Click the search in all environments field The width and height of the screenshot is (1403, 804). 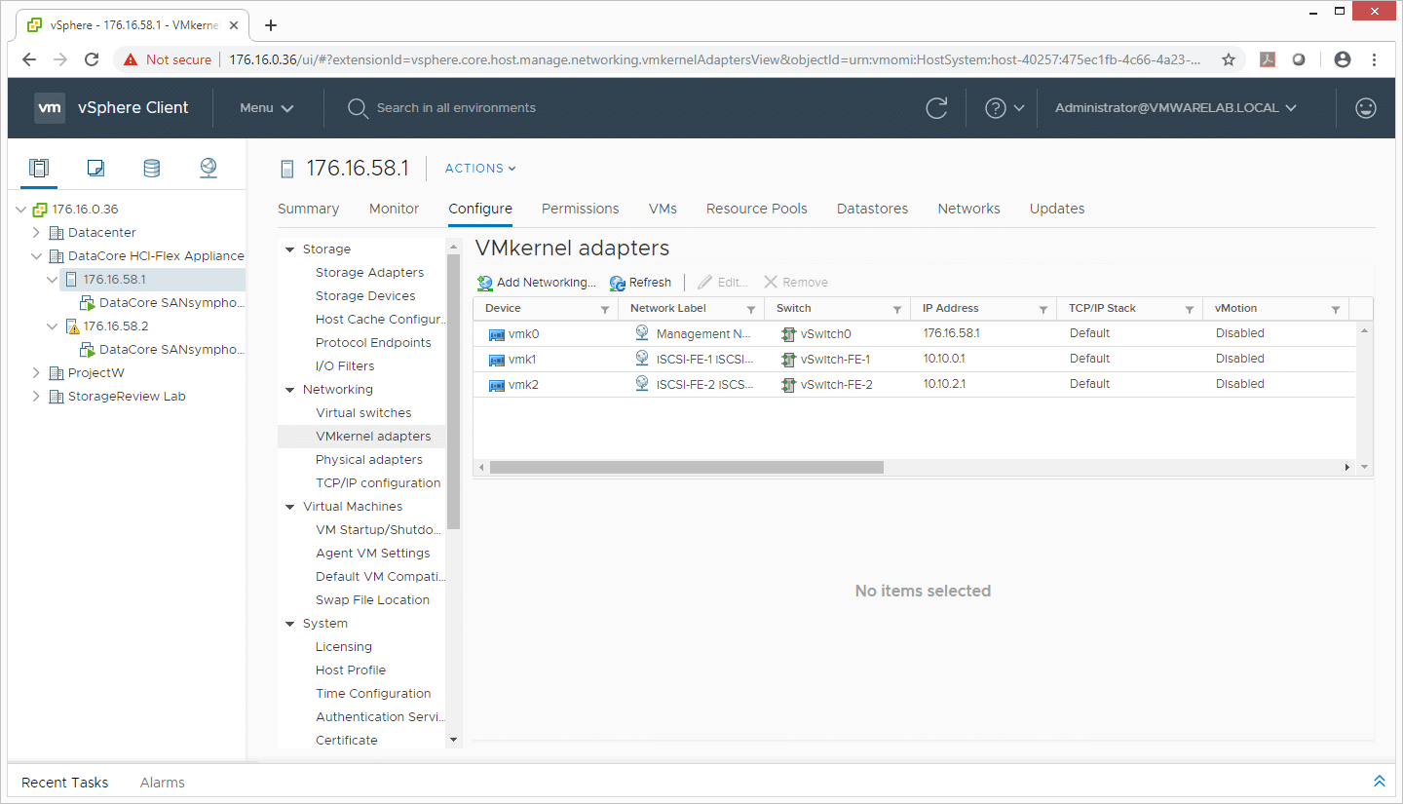[456, 108]
